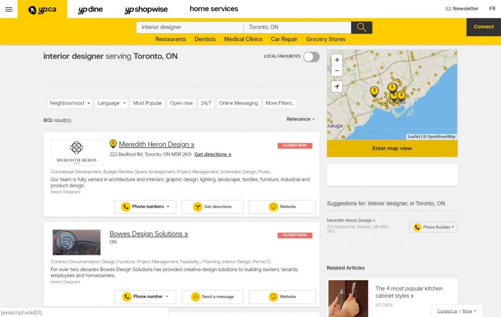
Task: Click the OpenStreetMap attribution link
Action: pos(441,137)
